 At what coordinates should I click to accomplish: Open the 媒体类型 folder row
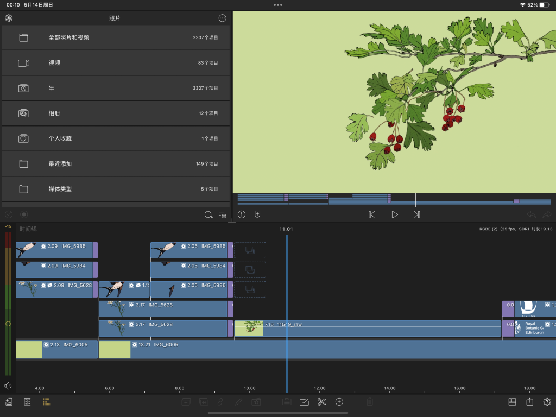click(x=116, y=189)
